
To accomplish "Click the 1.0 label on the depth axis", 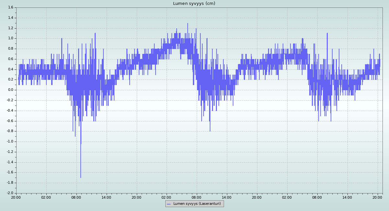I will coord(10,38).
